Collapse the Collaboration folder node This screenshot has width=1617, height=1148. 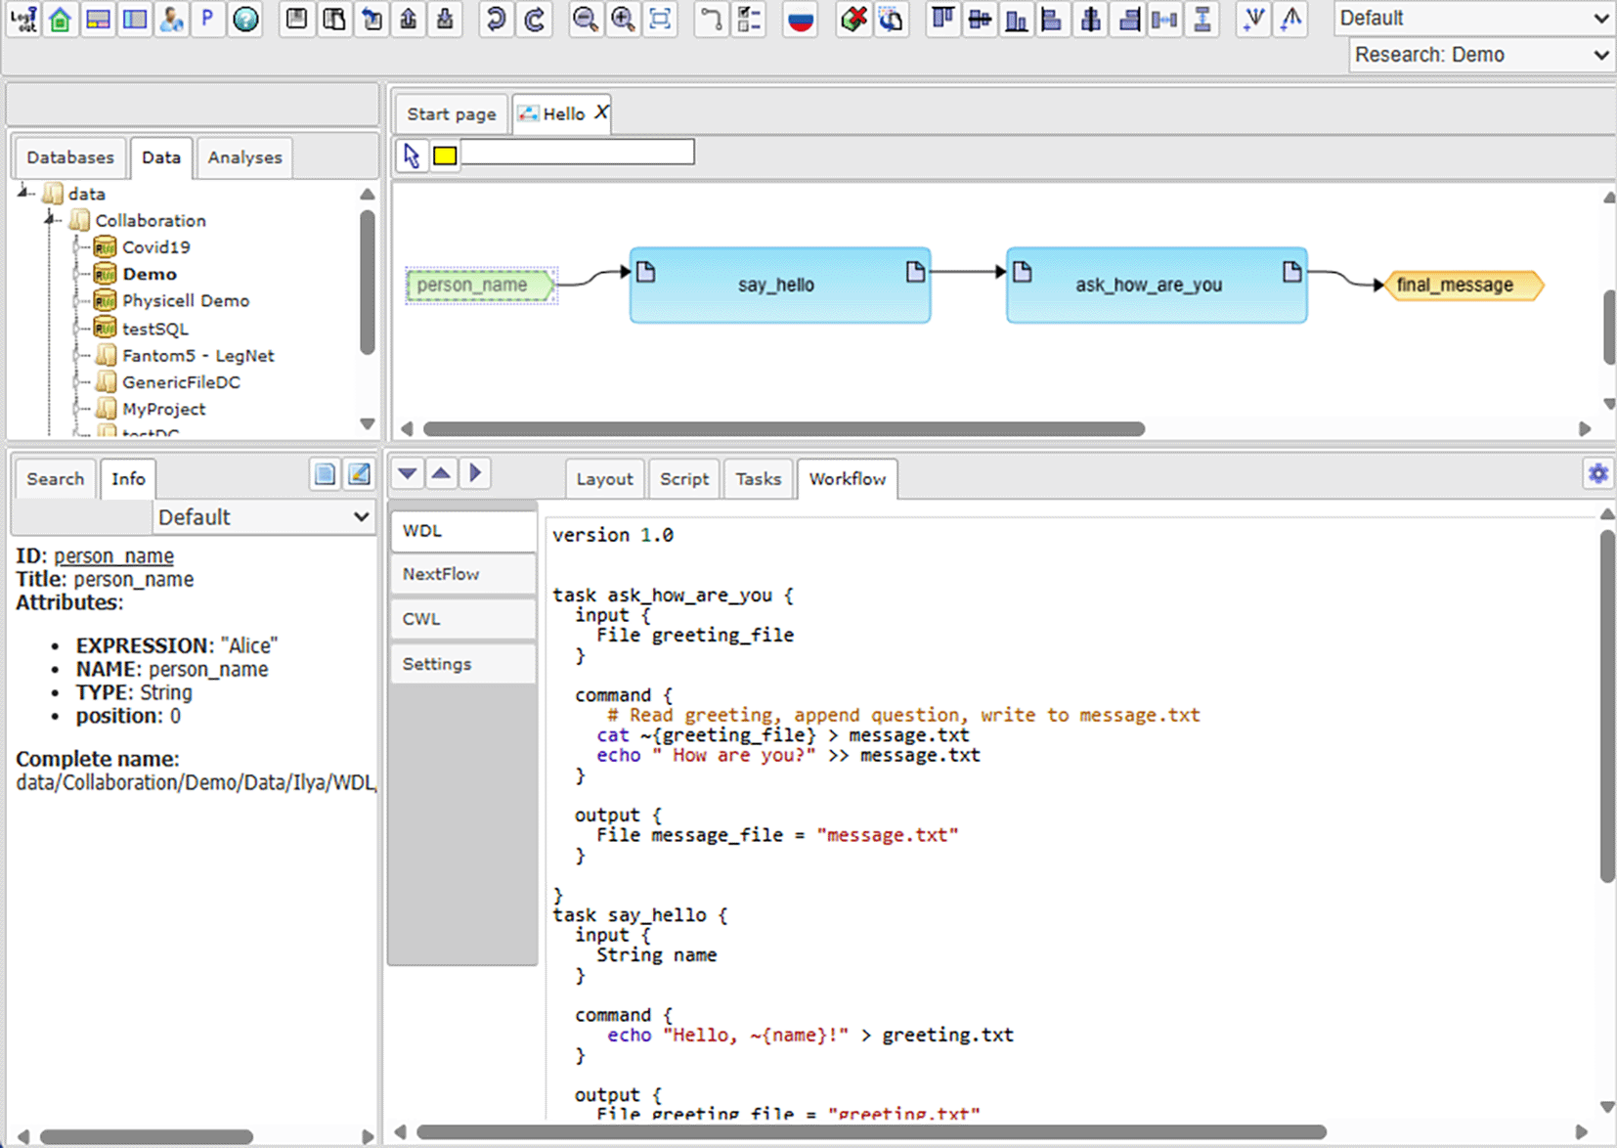51,220
